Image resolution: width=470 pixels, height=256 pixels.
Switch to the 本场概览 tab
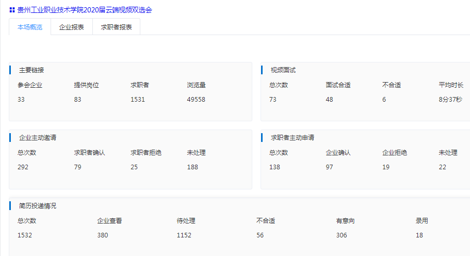coord(30,27)
